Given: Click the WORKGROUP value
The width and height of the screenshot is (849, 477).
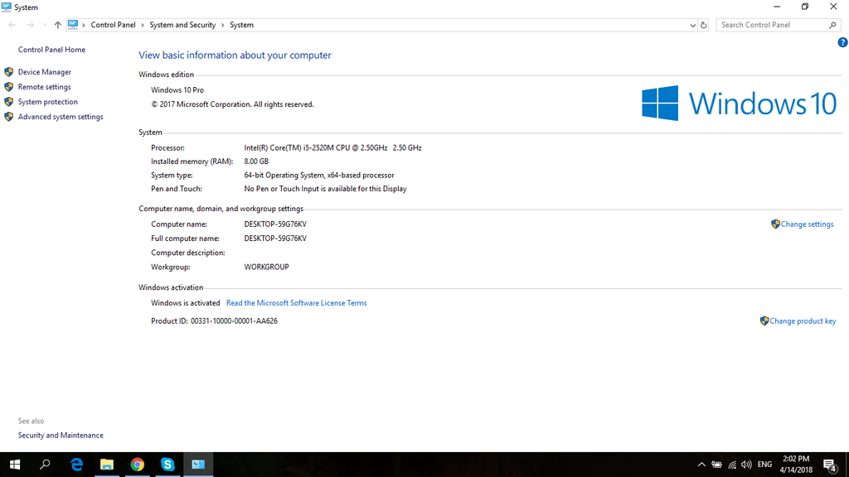Looking at the screenshot, I should 266,267.
